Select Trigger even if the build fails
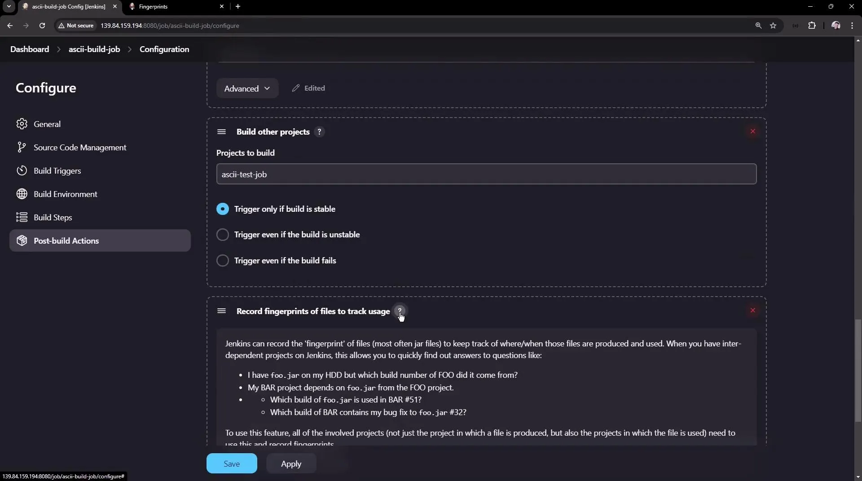The image size is (862, 481). tap(223, 260)
